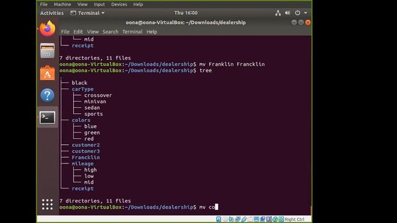Click the hard disk indicator in VirtualBox status bar
The height and width of the screenshot is (223, 397).
219,219
